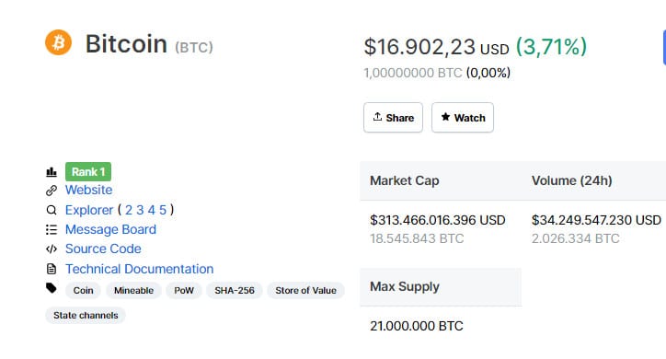Select the SHA-256 tag
Image resolution: width=666 pixels, height=359 pixels.
tap(235, 291)
